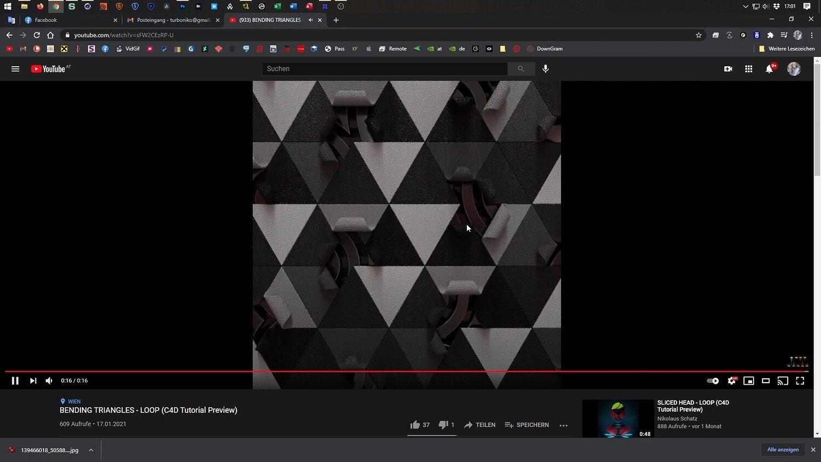
Task: Click the TEILEN share button
Action: click(479, 425)
